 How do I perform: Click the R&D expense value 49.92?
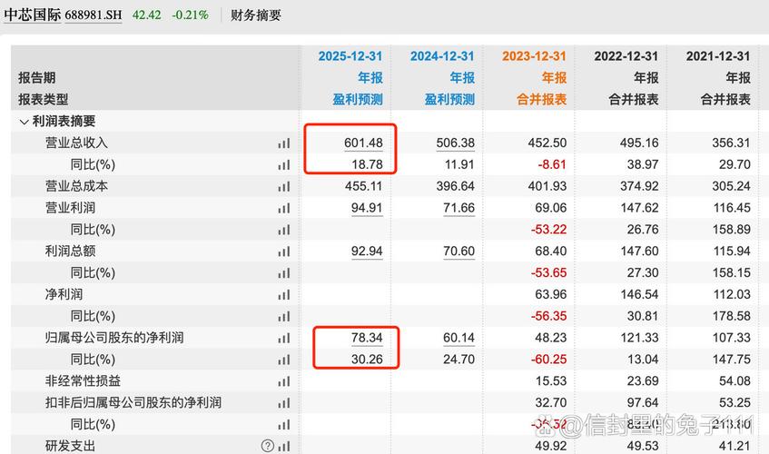(x=551, y=446)
